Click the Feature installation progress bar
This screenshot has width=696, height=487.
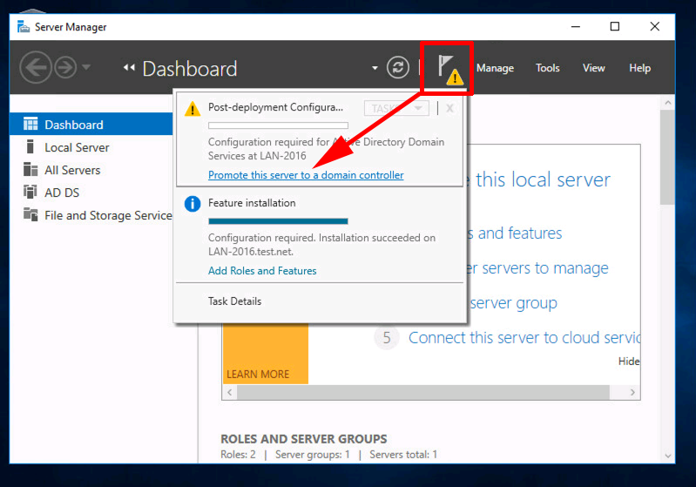[278, 221]
